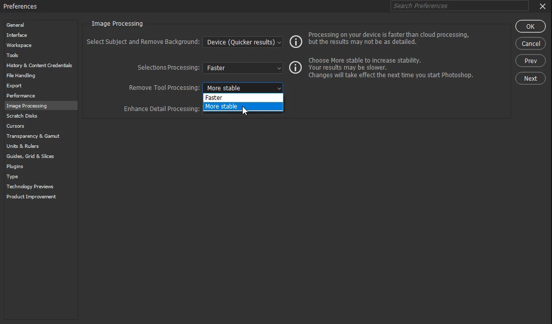Click the Cancel button
The image size is (552, 324).
coord(530,44)
